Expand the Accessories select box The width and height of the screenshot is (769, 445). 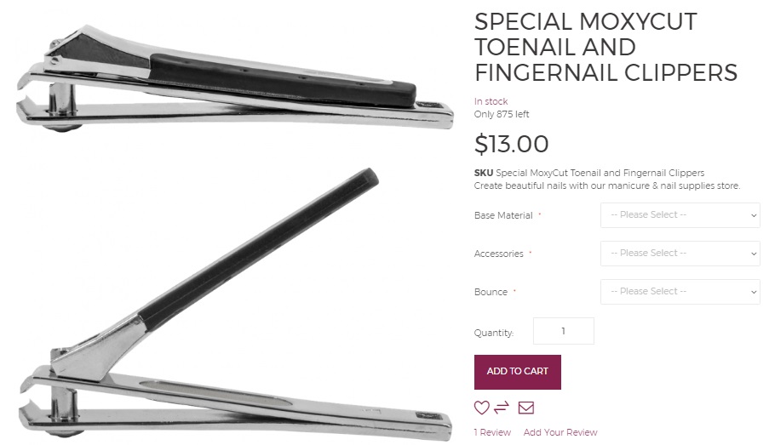coord(680,254)
